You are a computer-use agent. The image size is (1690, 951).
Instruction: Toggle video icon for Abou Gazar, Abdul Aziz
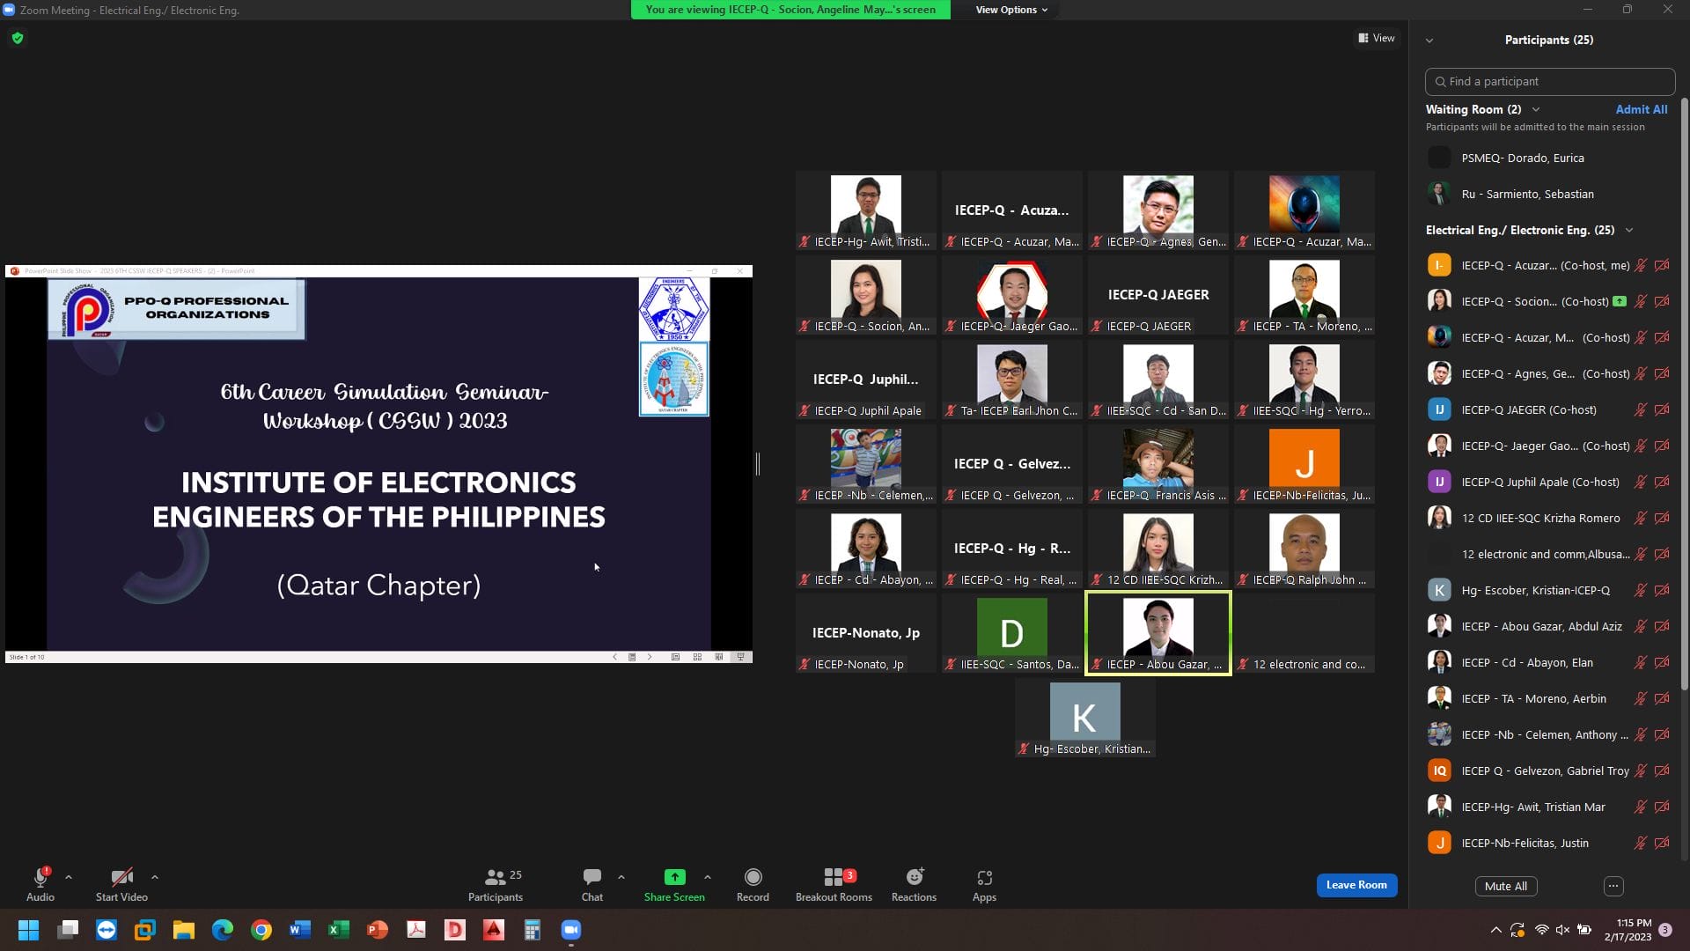click(x=1662, y=626)
